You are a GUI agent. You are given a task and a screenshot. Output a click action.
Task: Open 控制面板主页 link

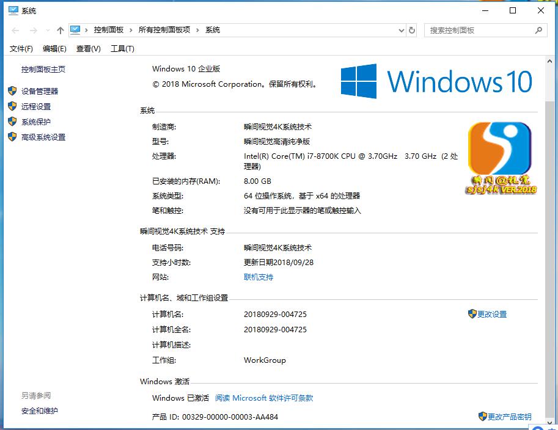tap(43, 70)
